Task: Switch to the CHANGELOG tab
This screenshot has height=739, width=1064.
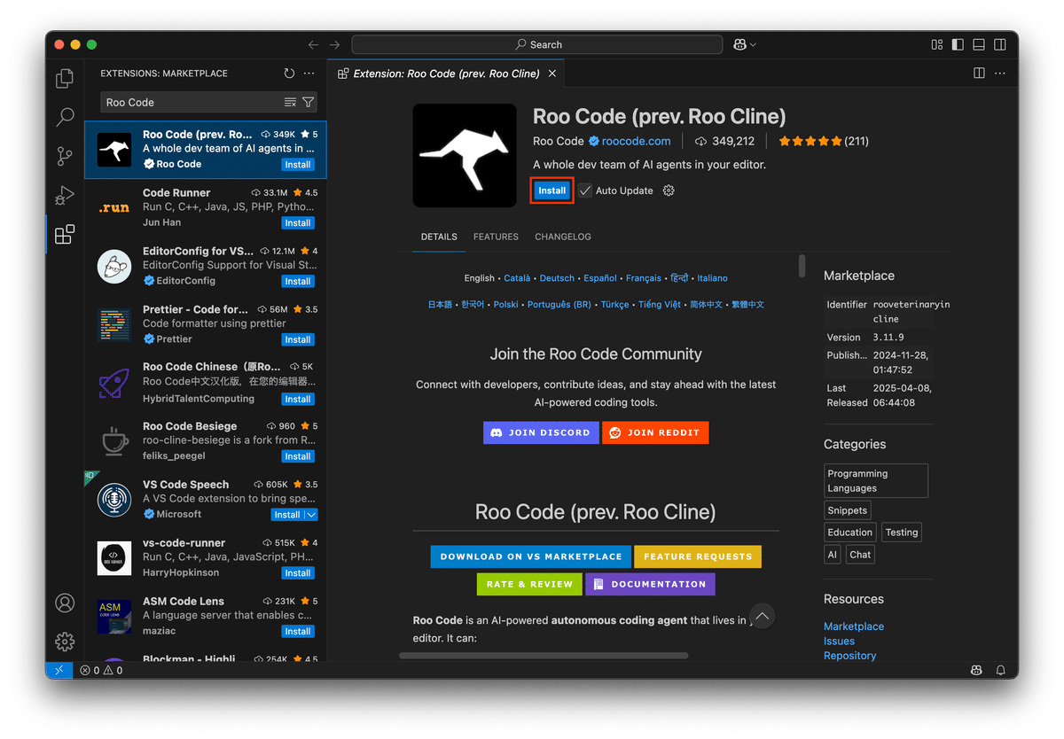Action: 562,237
